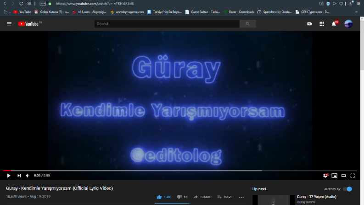Enter fullscreen mode in the player
The width and height of the screenshot is (364, 205).
pyautogui.click(x=353, y=176)
